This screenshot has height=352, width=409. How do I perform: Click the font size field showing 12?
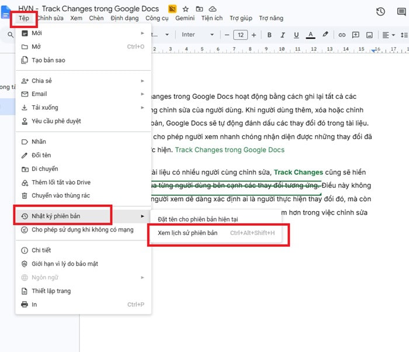coord(241,34)
